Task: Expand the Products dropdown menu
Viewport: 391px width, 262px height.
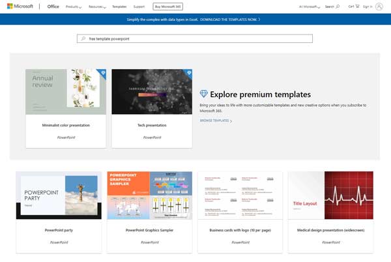Action: [74, 7]
